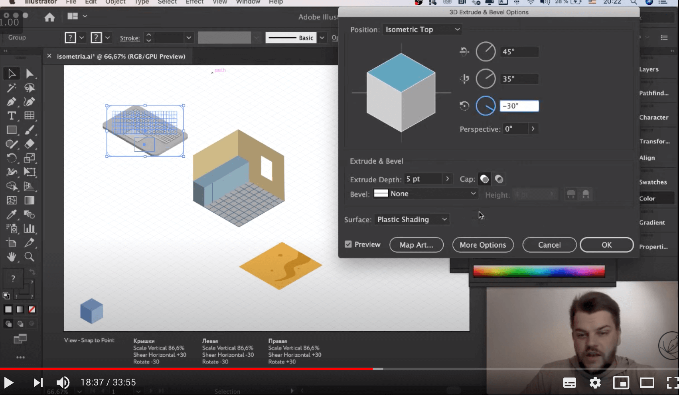Open the Position dropdown showing Isometric Top
The height and width of the screenshot is (395, 679).
point(422,29)
